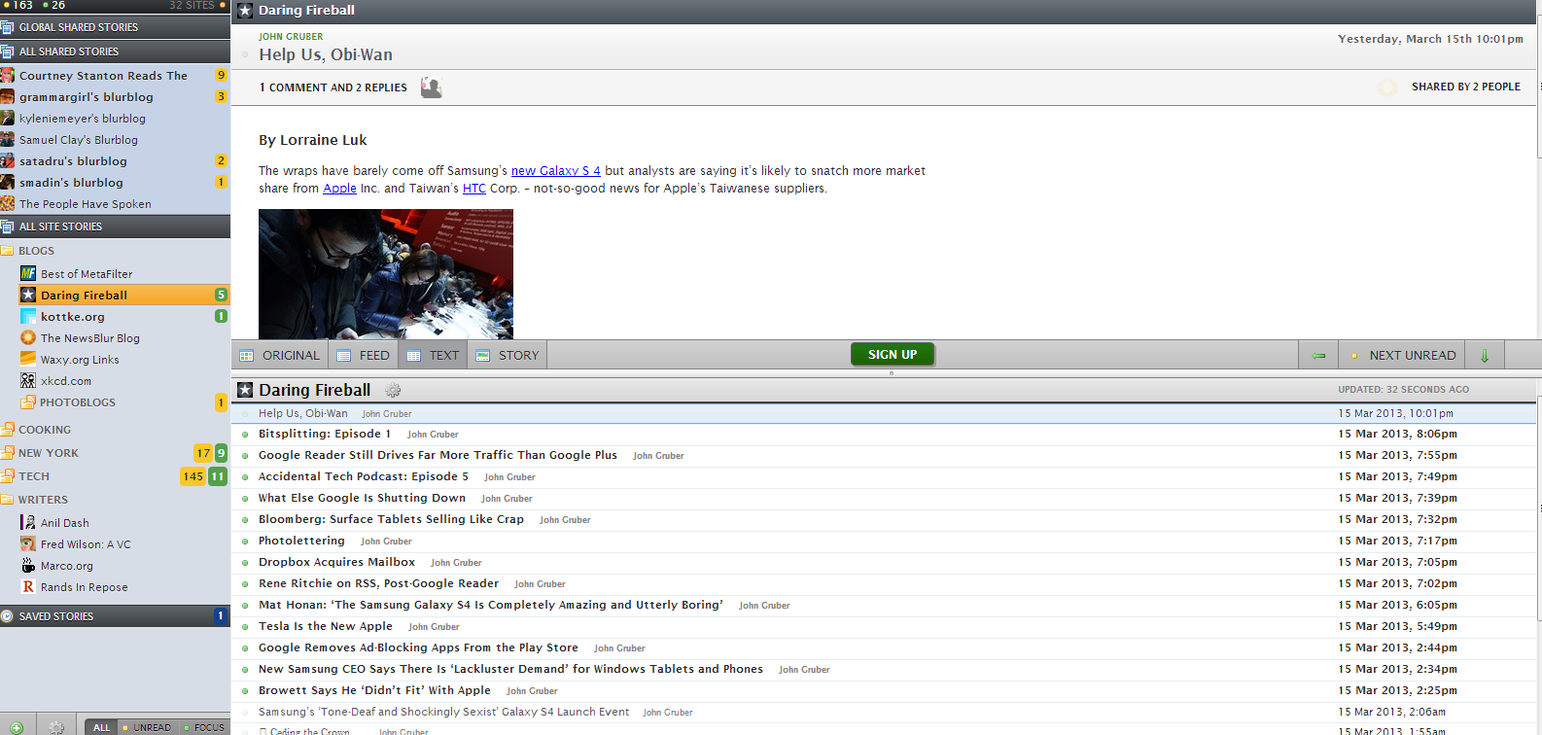Viewport: 1542px width, 735px height.
Task: Click the grammargirl blurblog avatar
Action: click(x=7, y=96)
